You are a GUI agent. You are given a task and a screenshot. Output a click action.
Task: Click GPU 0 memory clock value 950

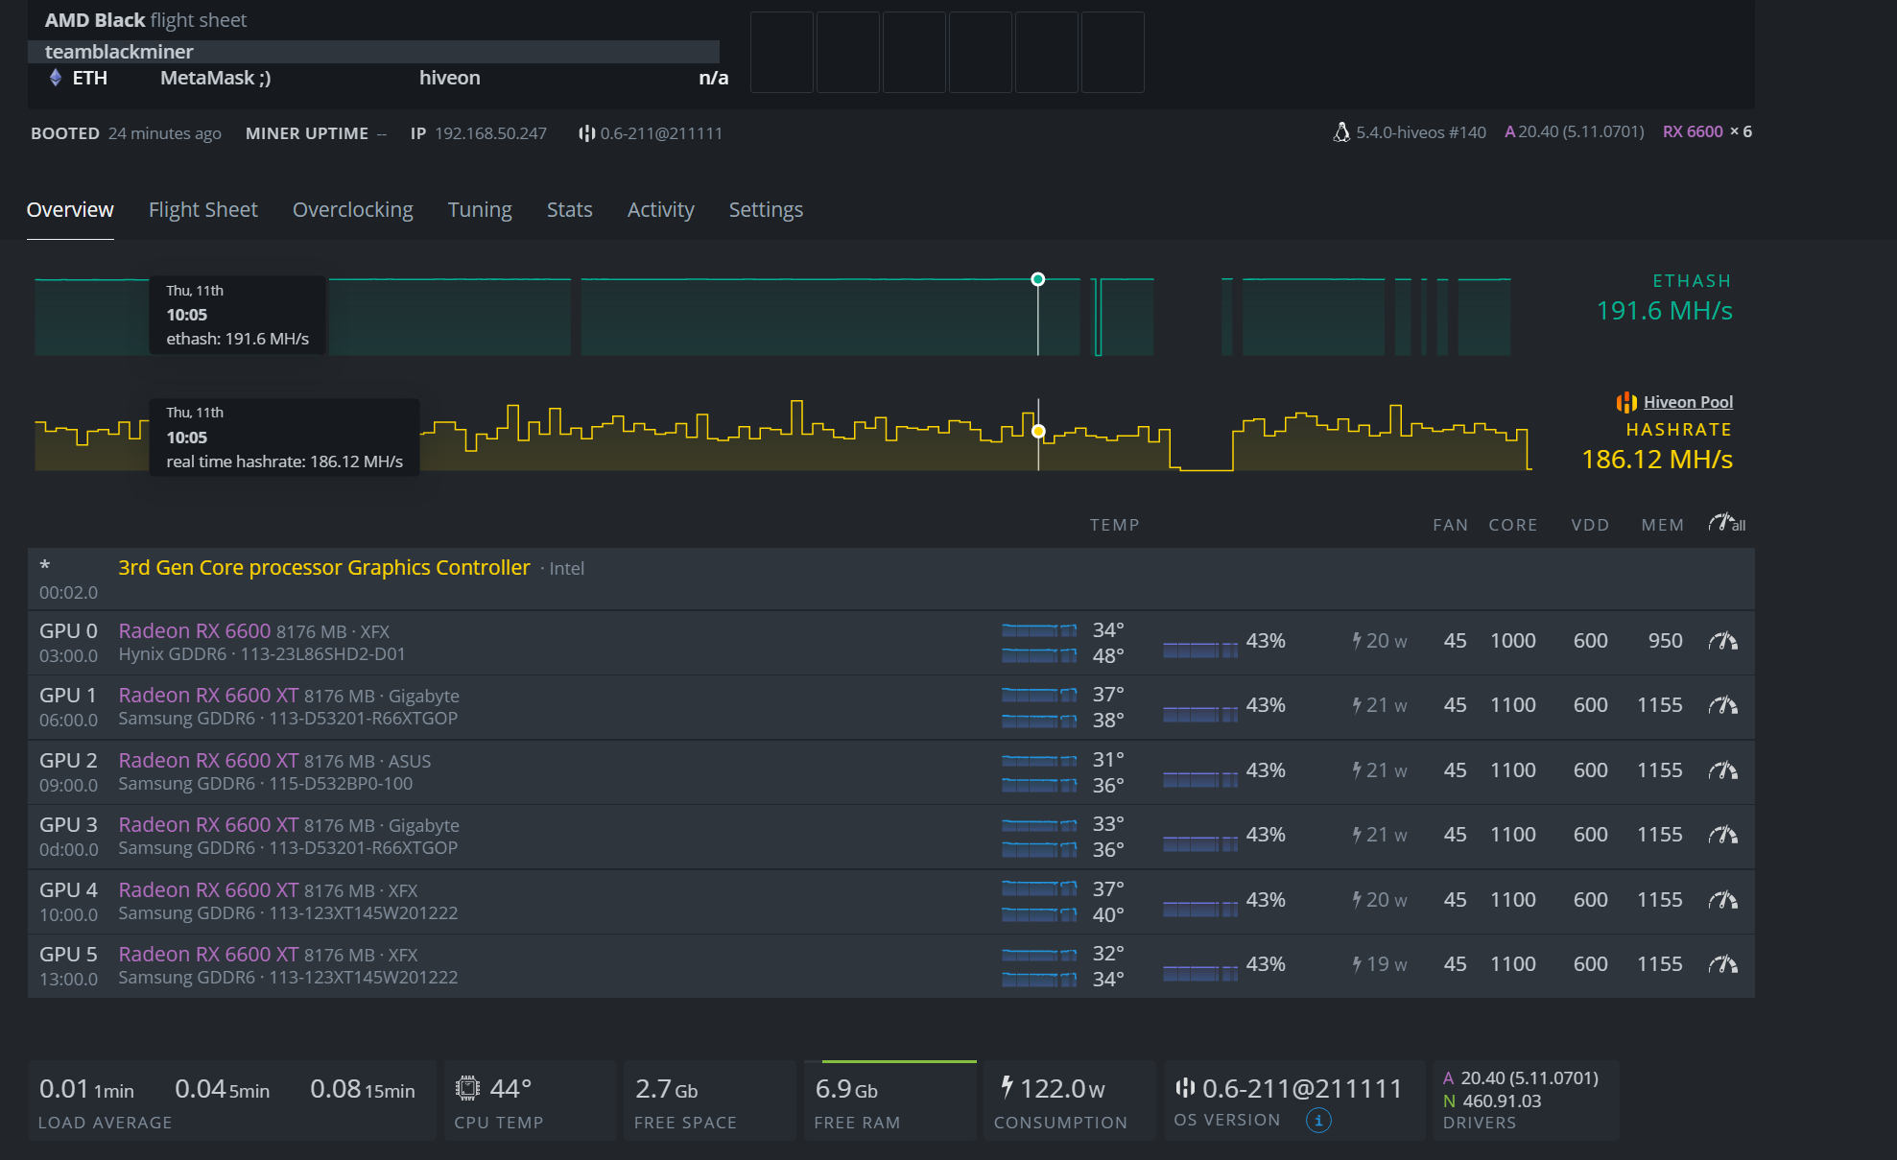coord(1666,641)
